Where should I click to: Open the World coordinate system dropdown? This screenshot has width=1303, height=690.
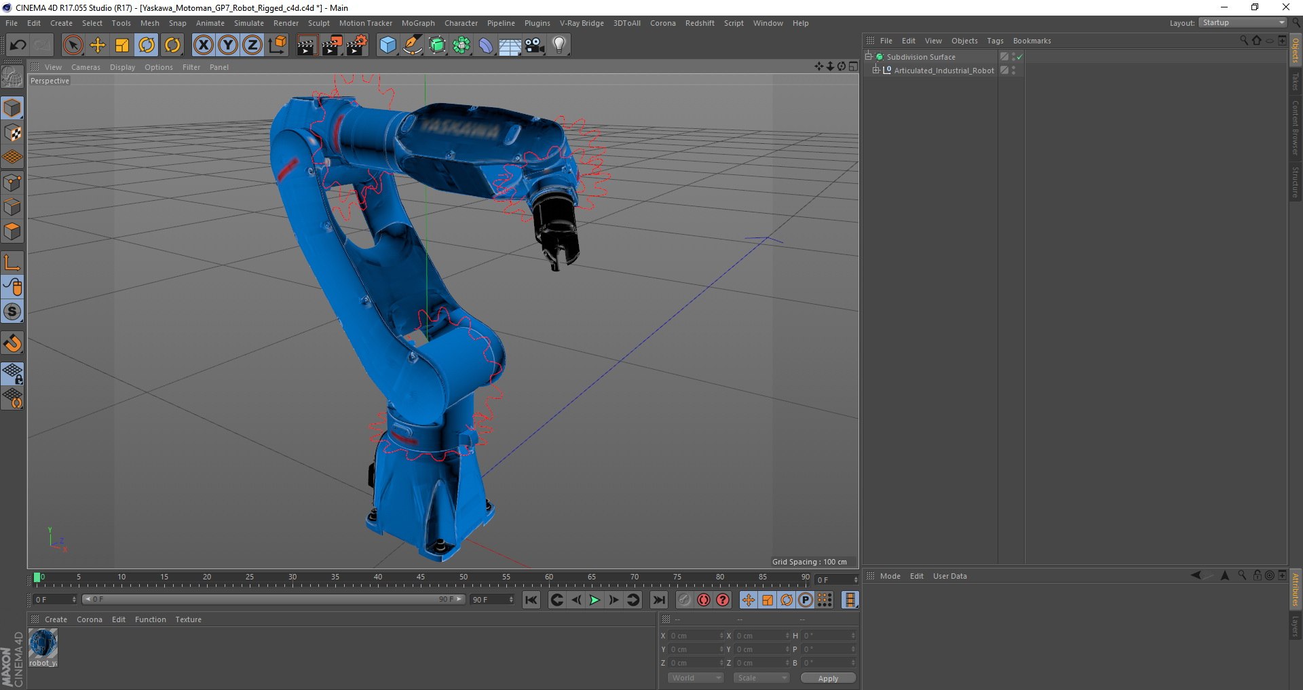(696, 678)
